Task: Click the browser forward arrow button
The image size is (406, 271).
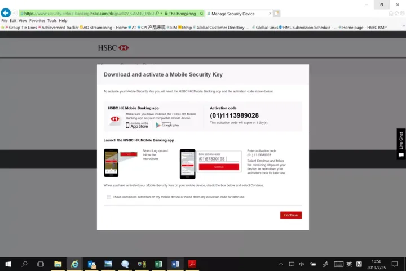Action: click(15, 13)
